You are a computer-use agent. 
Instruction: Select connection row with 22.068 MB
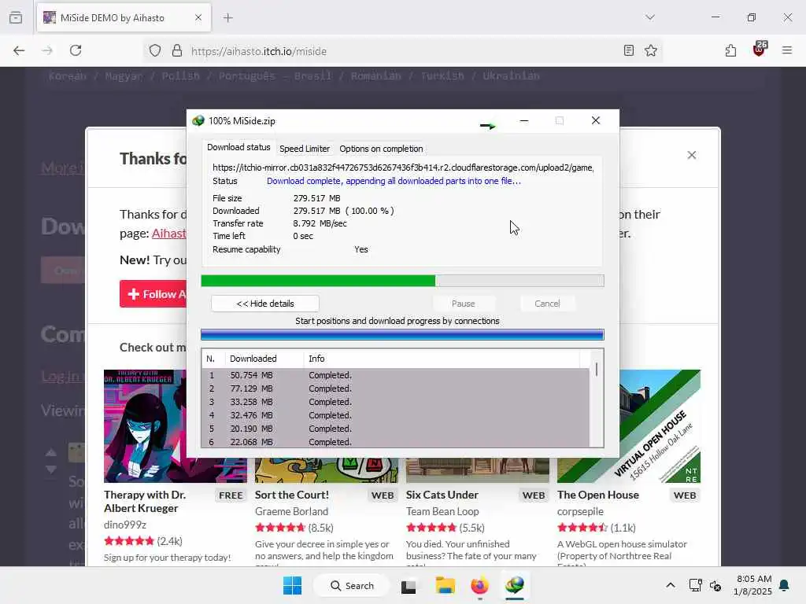coord(396,442)
